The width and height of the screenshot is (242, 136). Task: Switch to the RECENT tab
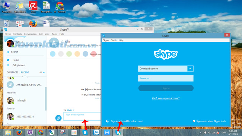[25, 72]
